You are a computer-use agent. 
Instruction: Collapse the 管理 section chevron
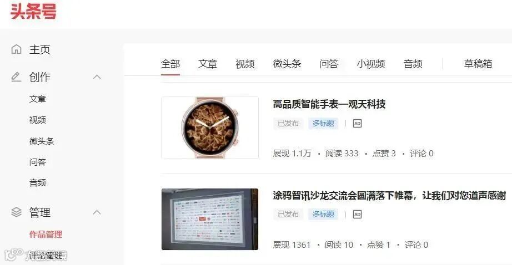click(97, 212)
